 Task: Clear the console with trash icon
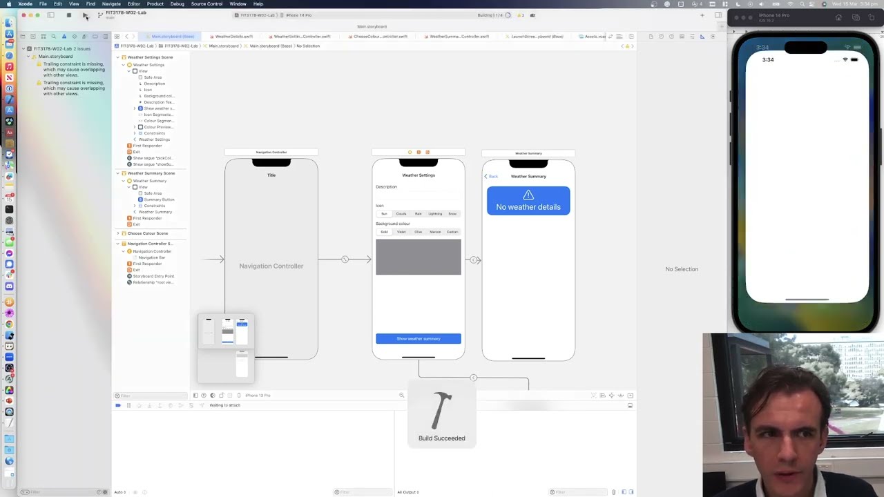coord(614,492)
